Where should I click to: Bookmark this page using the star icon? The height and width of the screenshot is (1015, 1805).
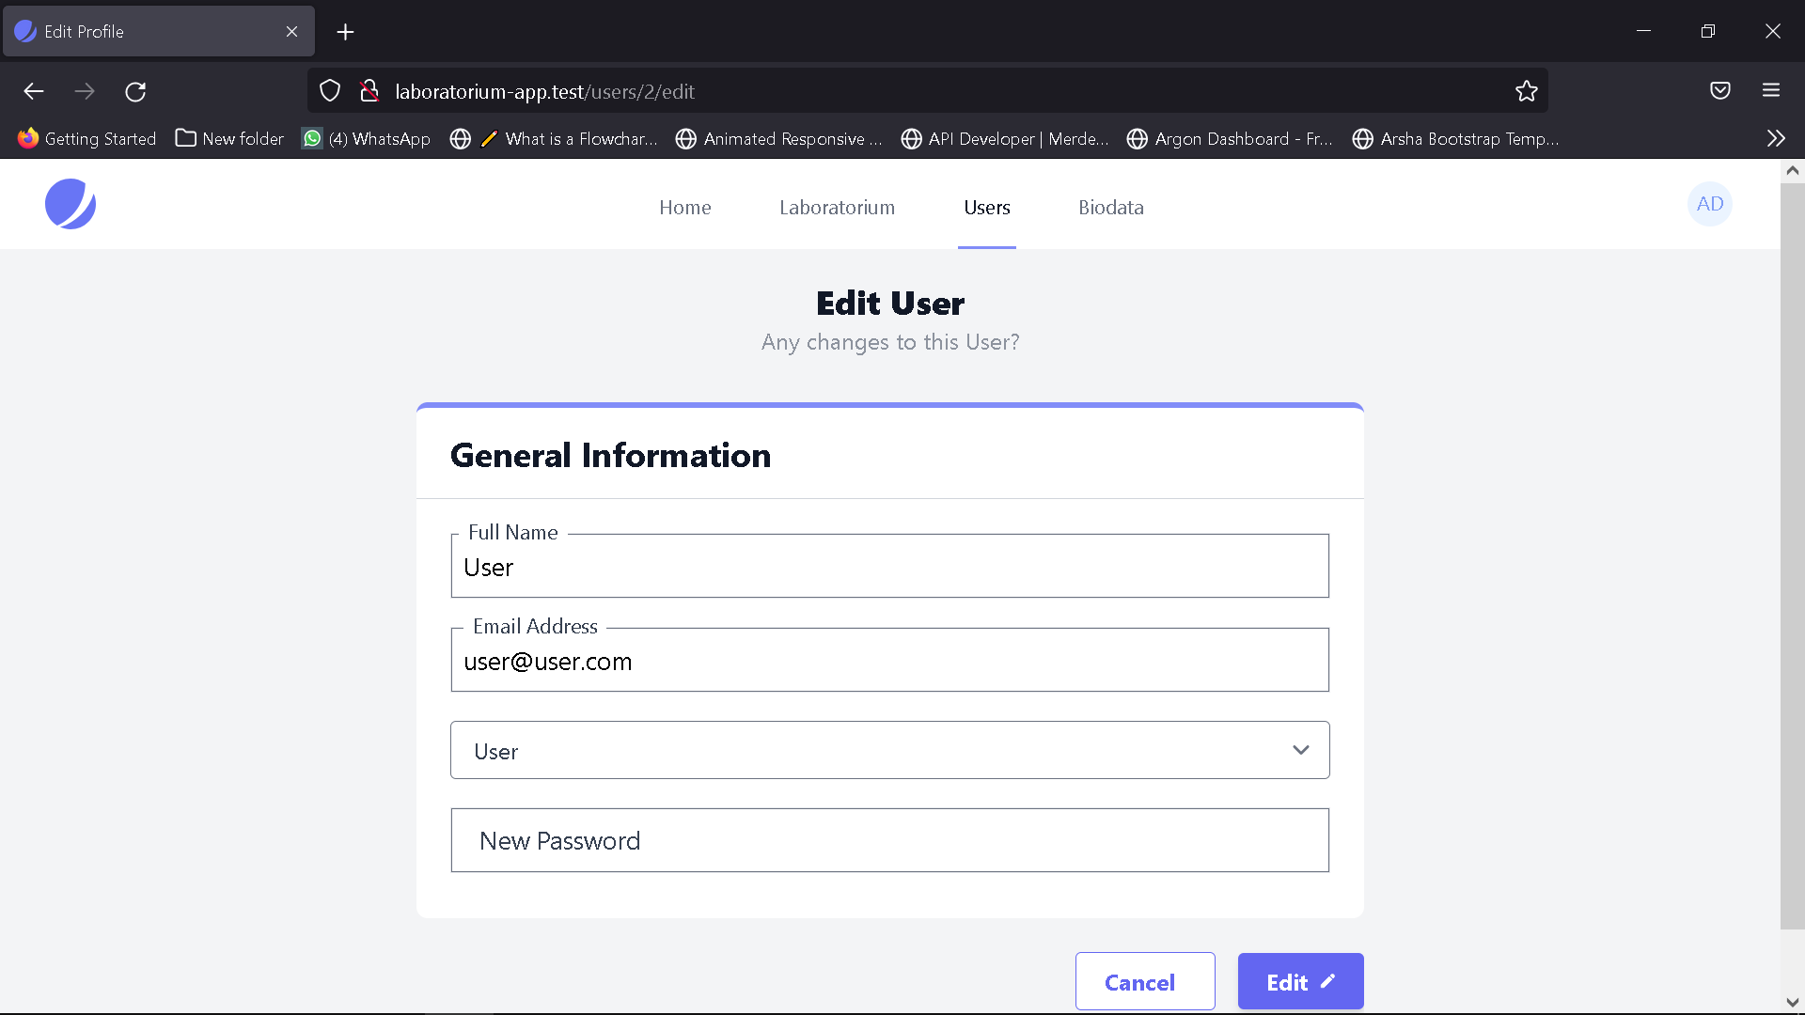pos(1527,91)
